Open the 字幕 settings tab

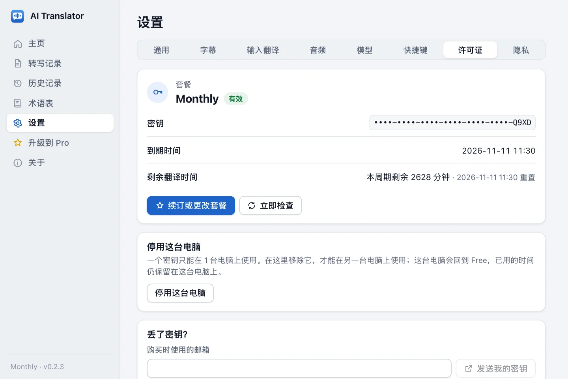[x=208, y=50]
